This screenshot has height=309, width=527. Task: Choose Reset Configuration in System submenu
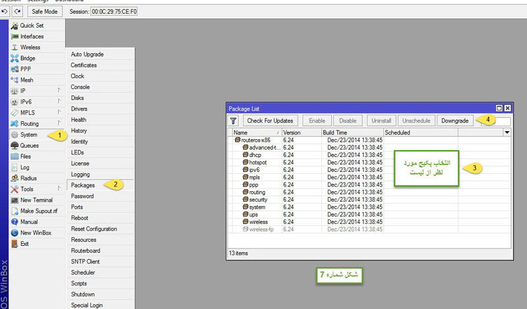(x=100, y=229)
